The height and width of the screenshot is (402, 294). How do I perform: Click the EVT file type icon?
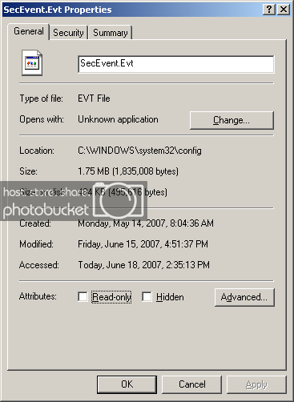32,63
